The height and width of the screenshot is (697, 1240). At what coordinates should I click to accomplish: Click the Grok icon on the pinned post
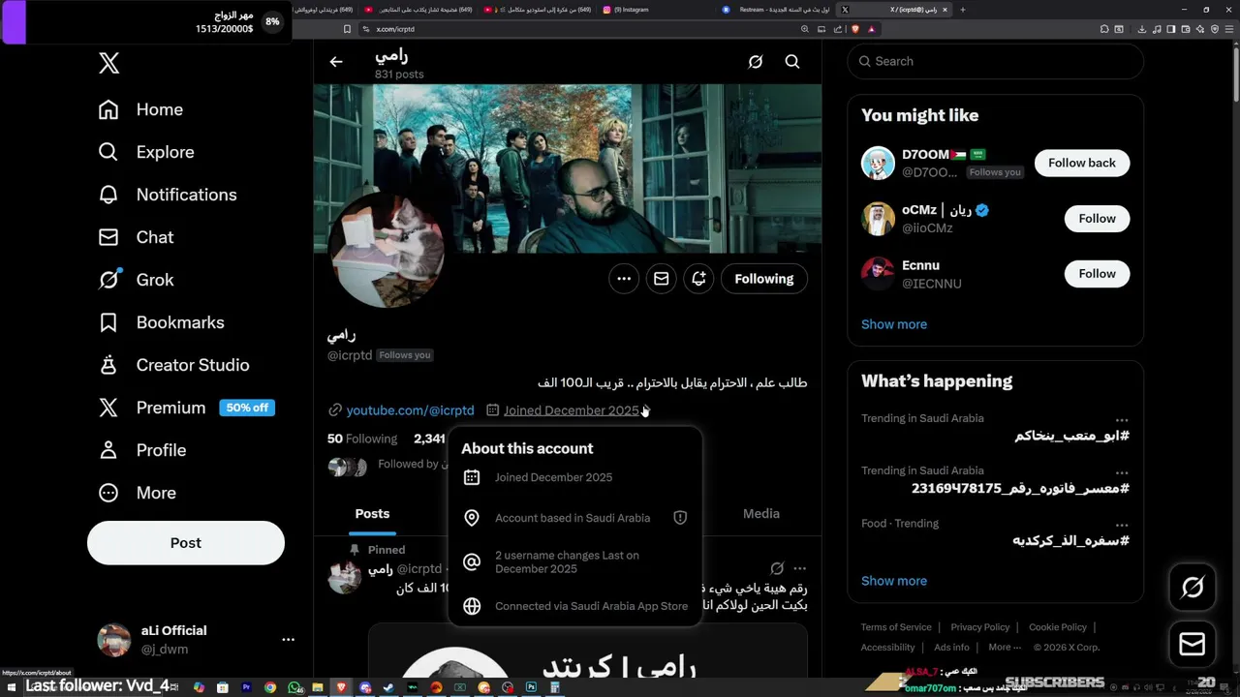[x=777, y=568]
